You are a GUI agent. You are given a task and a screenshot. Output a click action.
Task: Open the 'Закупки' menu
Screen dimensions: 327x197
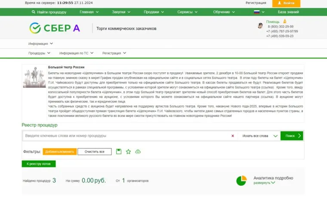pyautogui.click(x=122, y=12)
